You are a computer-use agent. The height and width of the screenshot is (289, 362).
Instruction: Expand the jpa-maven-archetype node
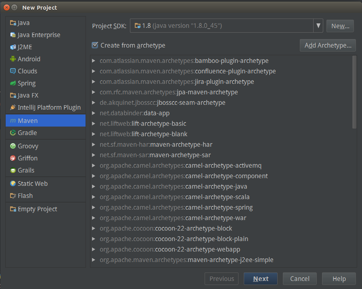[x=94, y=92]
